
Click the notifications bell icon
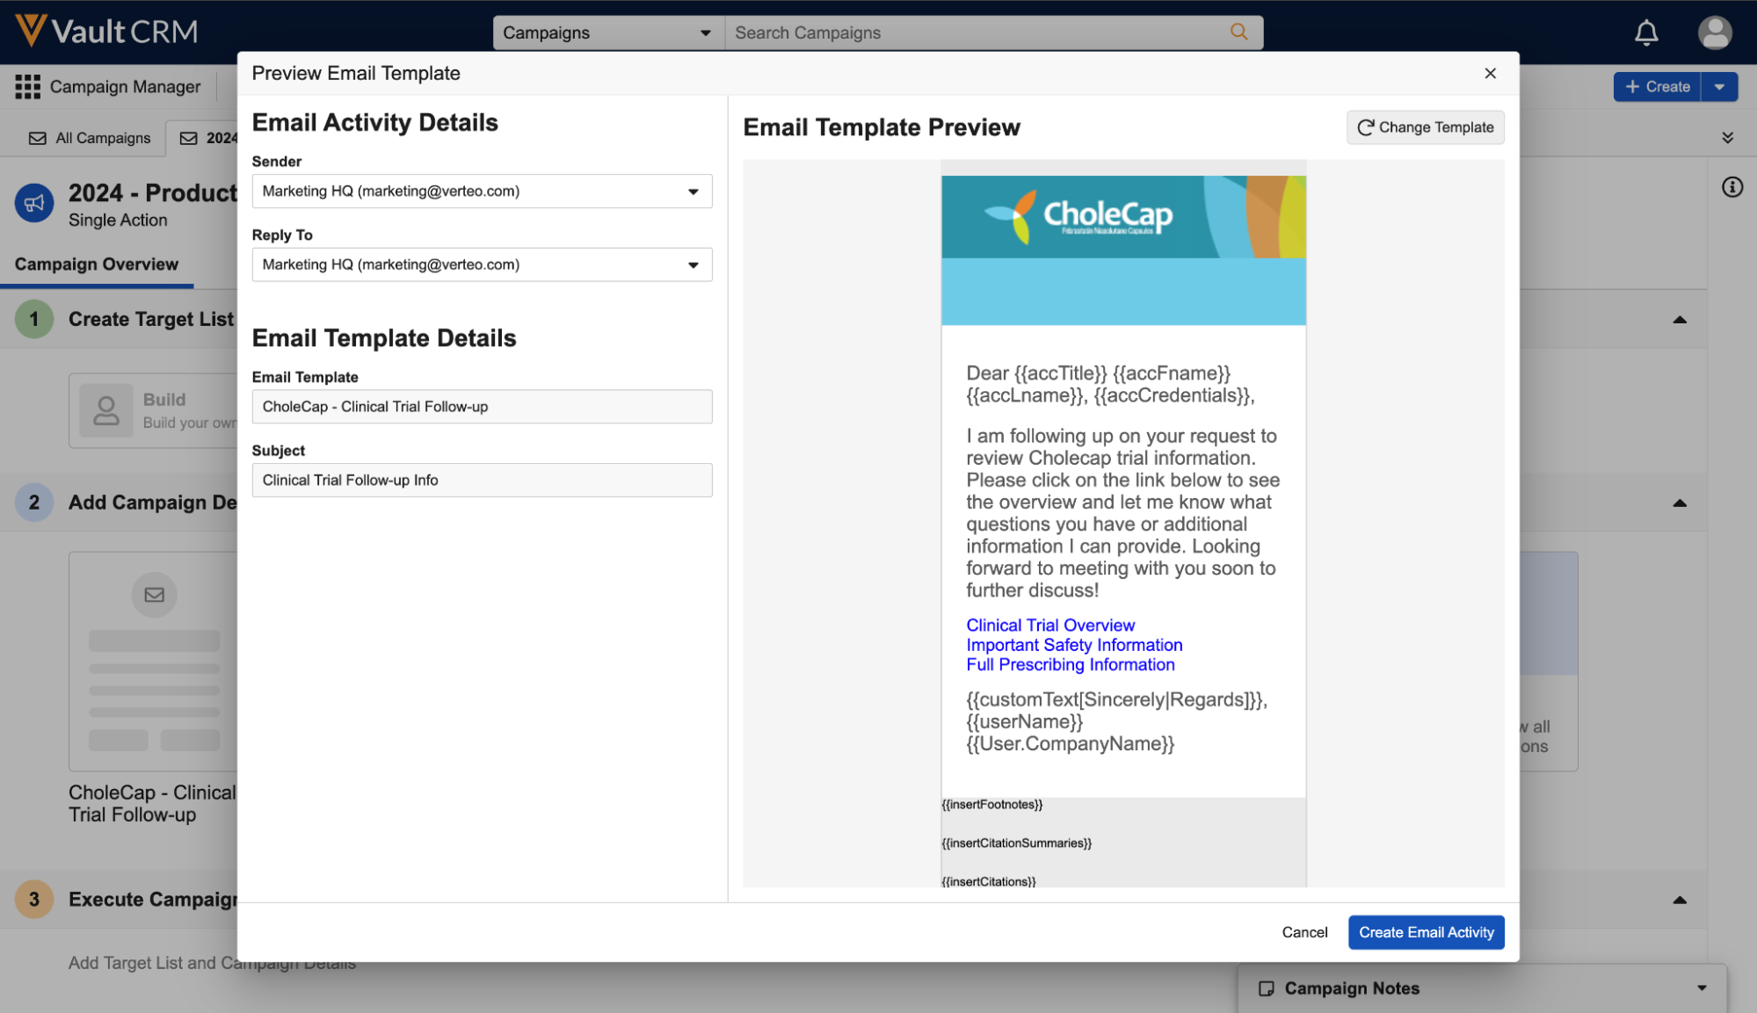1645,33
